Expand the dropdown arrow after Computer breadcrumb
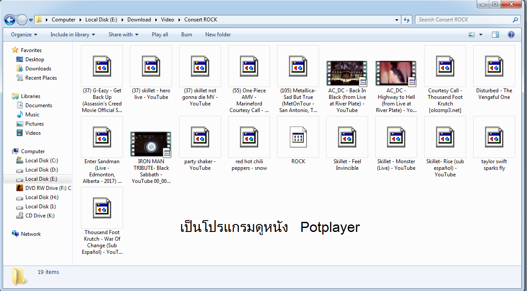Viewport: 527px width, 291px height. tap(81, 20)
